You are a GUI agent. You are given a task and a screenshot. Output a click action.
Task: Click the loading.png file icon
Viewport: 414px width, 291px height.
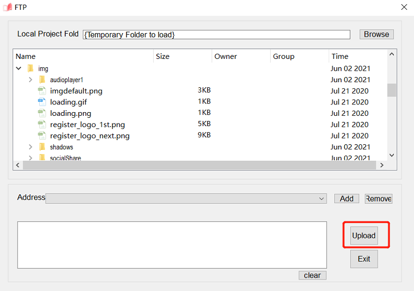click(42, 113)
